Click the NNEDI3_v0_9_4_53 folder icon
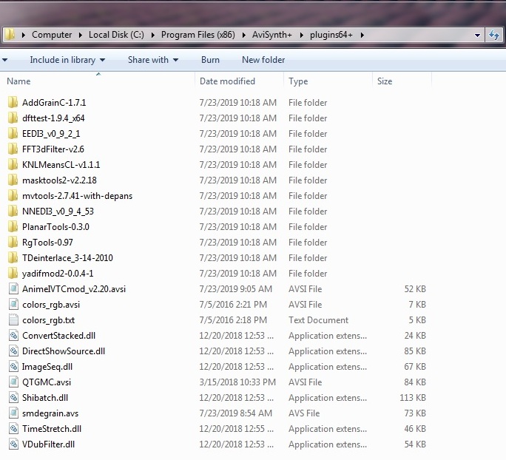Image resolution: width=506 pixels, height=460 pixels. (13, 212)
